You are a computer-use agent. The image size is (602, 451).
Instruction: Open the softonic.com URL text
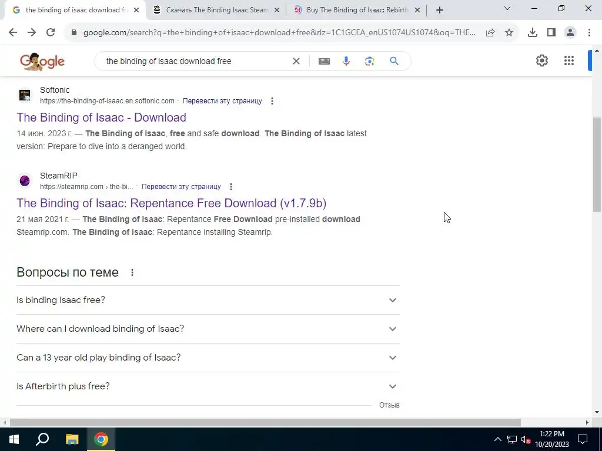(107, 101)
